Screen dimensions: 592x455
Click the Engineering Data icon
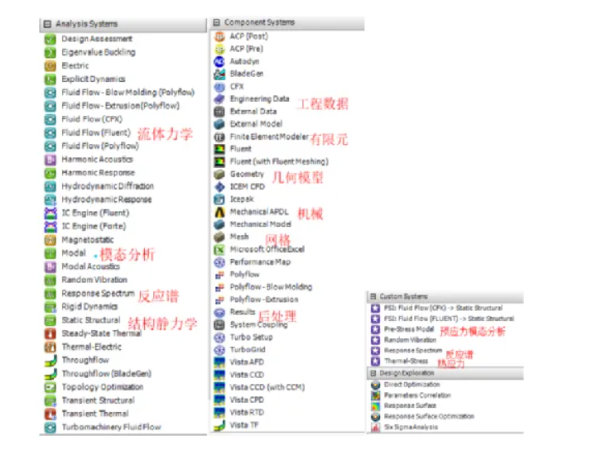219,99
